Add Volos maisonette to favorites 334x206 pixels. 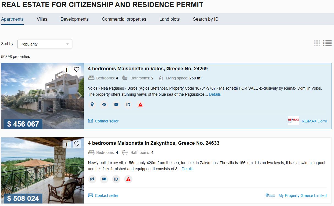[x=77, y=69]
